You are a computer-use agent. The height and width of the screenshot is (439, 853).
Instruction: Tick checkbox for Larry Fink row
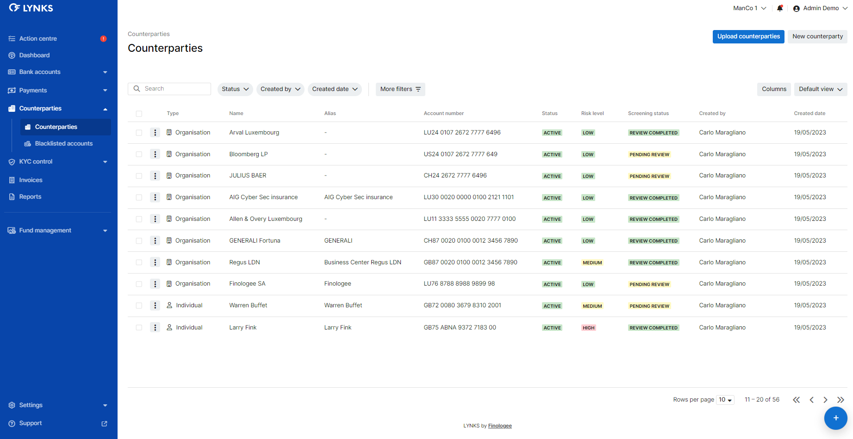coord(139,328)
